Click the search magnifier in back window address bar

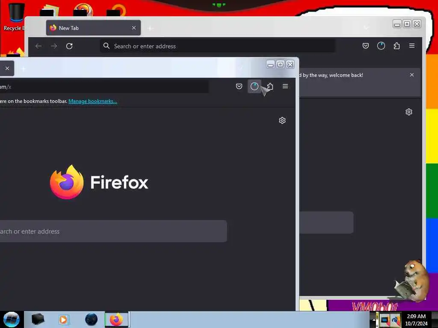[x=107, y=46]
